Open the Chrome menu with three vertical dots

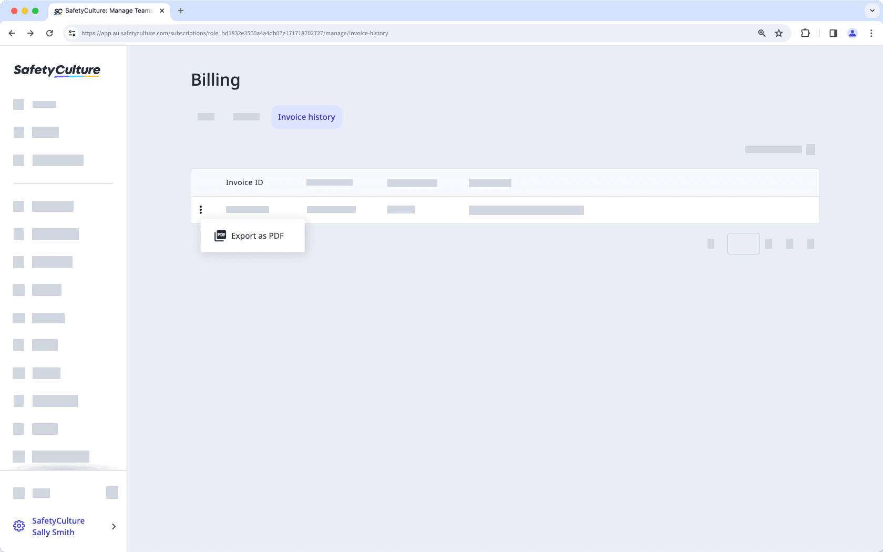click(871, 33)
